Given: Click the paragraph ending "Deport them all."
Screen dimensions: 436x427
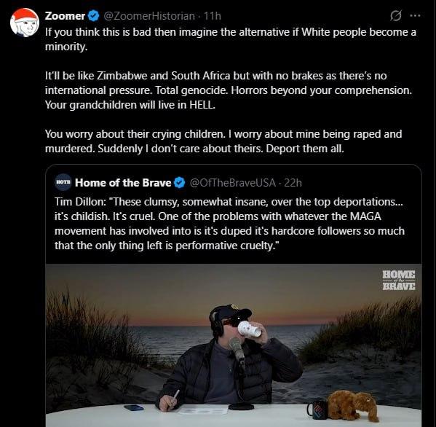Looking at the screenshot, I should (223, 141).
